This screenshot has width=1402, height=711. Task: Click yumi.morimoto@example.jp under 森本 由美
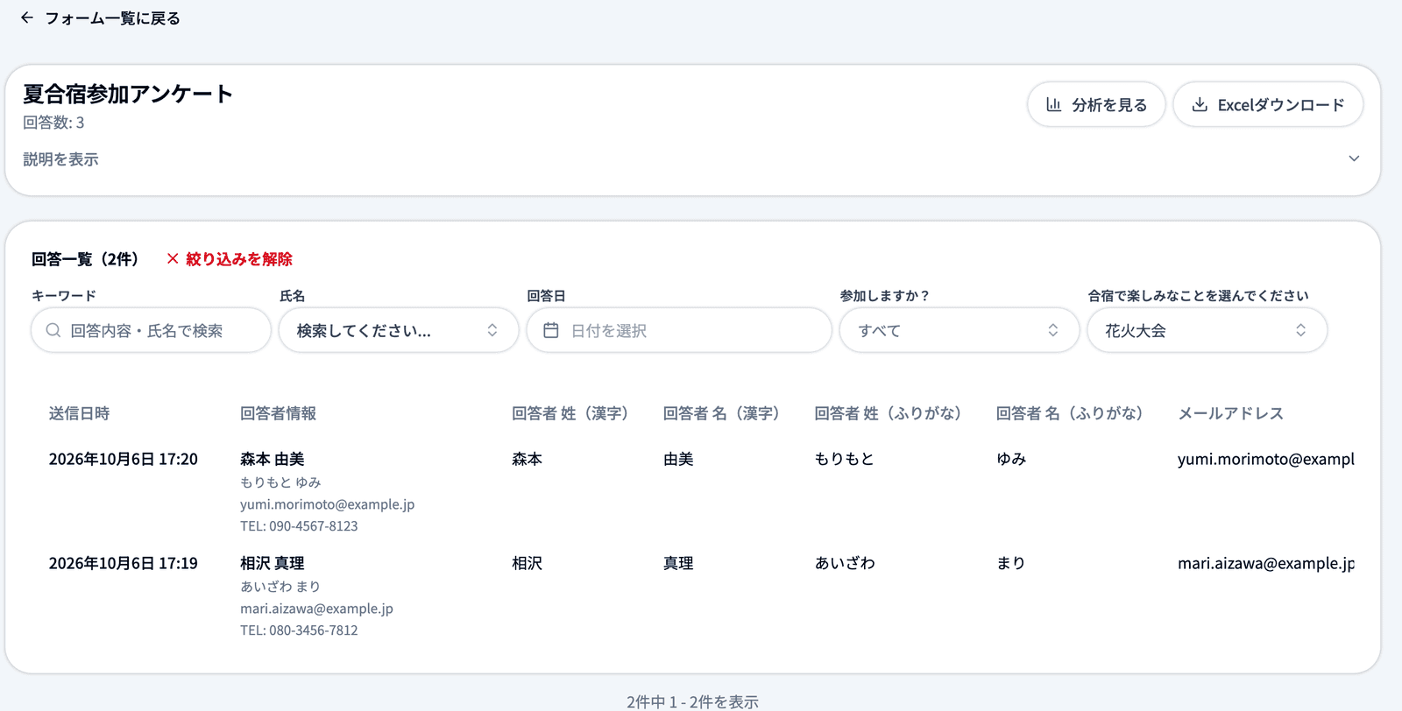[328, 504]
